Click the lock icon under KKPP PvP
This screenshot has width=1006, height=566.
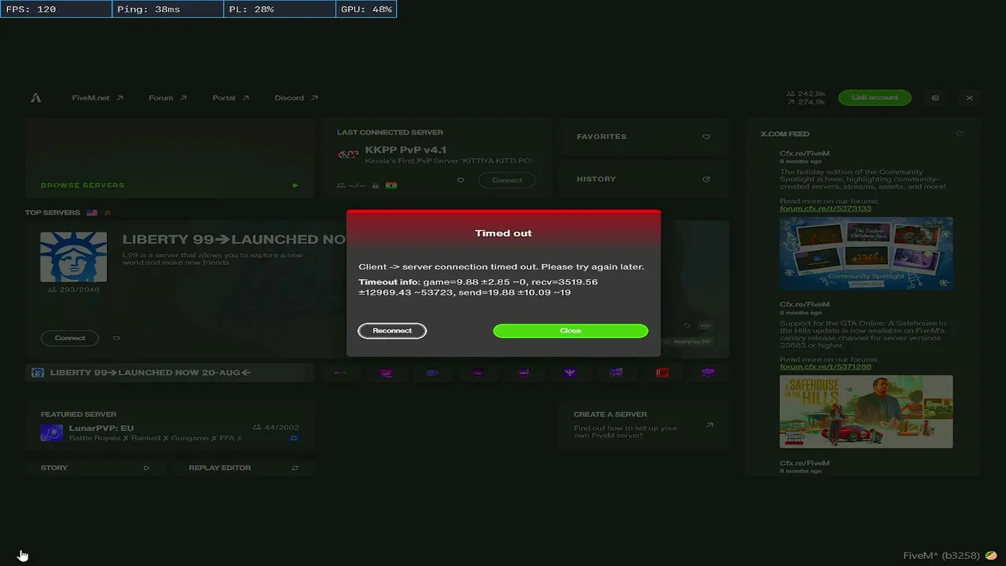tap(376, 186)
